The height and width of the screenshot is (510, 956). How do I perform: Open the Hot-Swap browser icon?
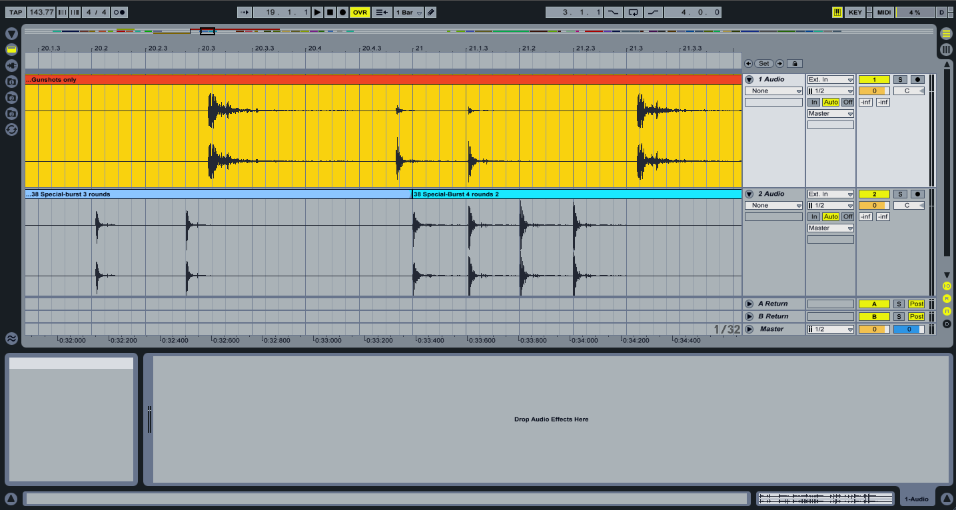click(x=11, y=129)
